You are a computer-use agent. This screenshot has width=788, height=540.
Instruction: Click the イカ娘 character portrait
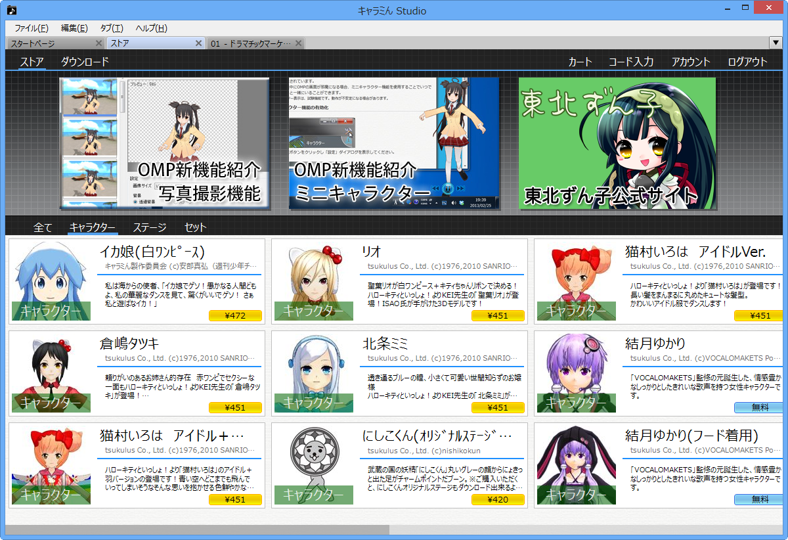point(51,281)
